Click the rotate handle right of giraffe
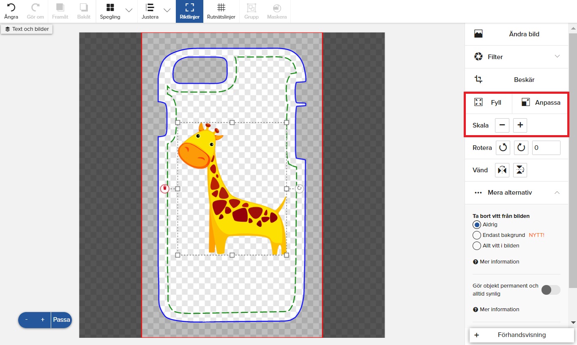This screenshot has height=345, width=577. [x=299, y=188]
